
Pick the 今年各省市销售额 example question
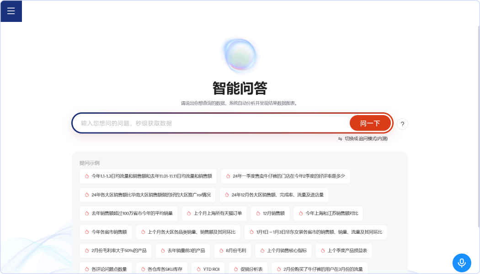click(106, 232)
